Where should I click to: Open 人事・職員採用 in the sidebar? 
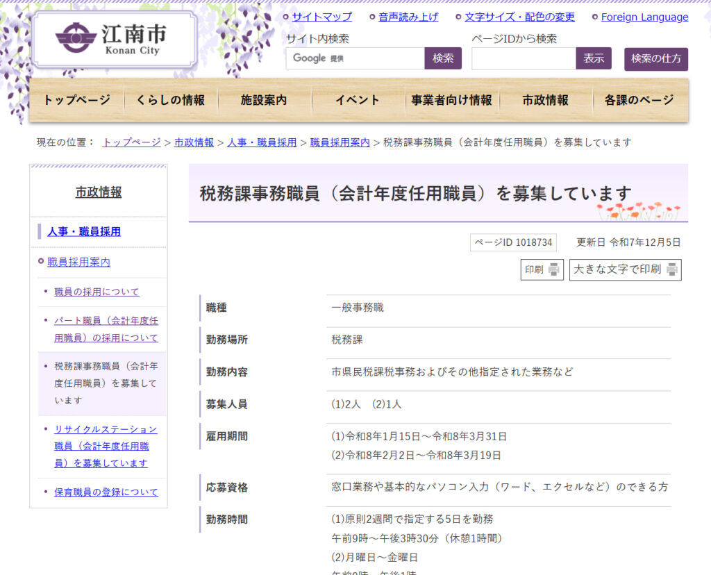tap(84, 231)
